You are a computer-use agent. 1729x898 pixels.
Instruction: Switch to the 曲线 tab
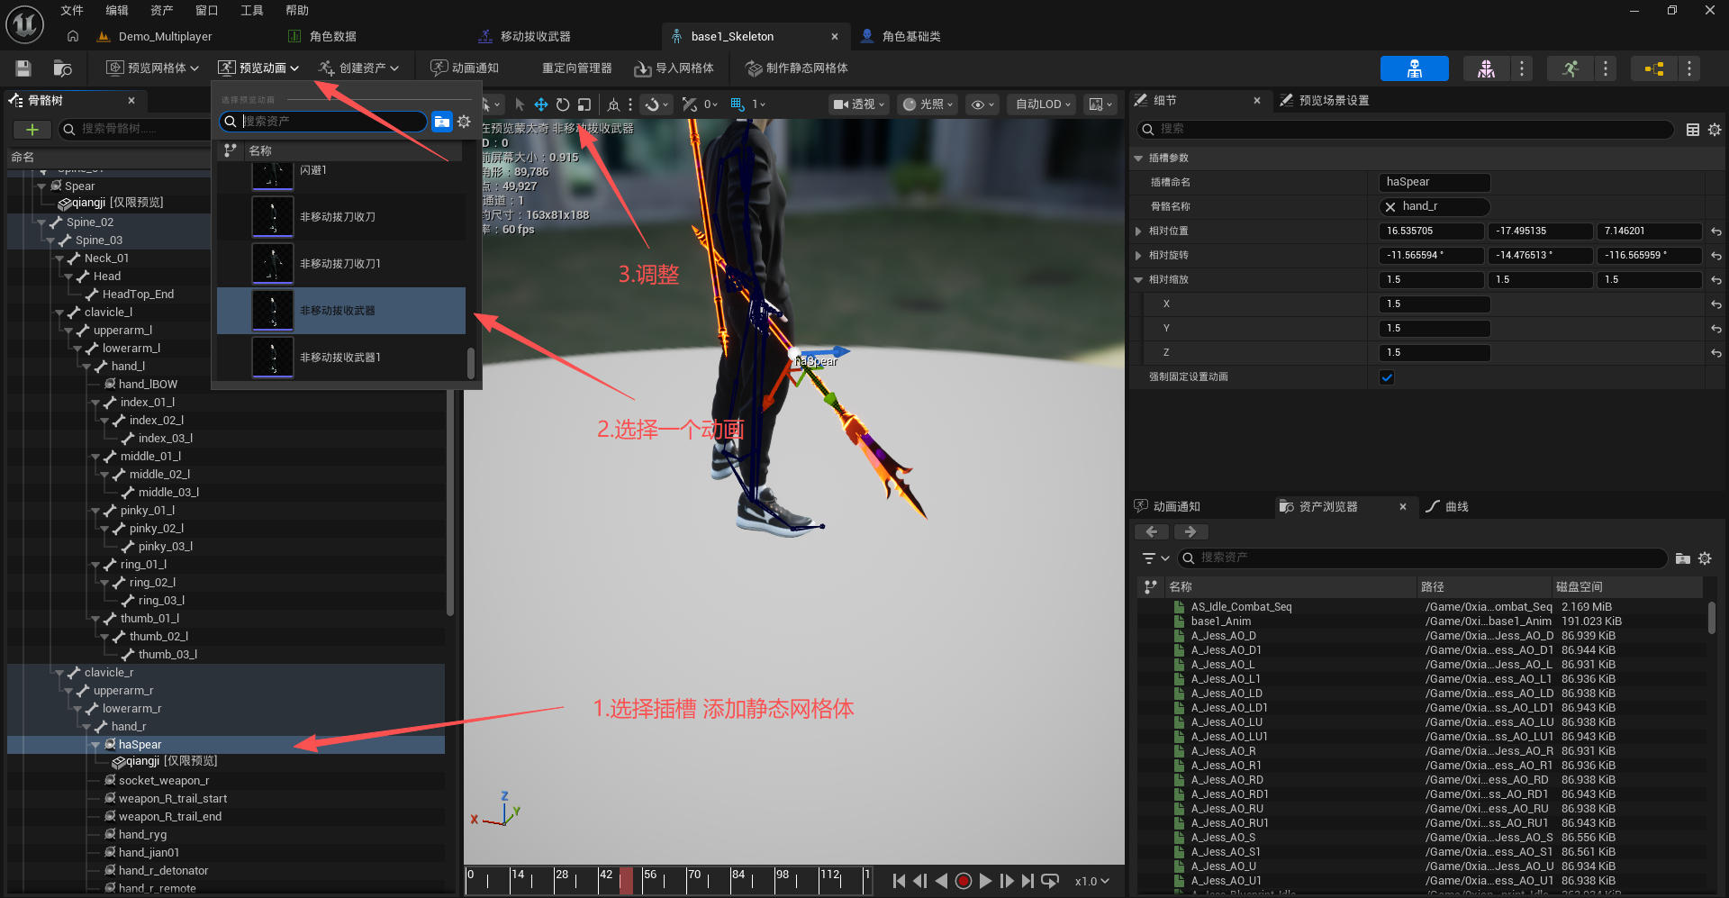click(x=1447, y=507)
